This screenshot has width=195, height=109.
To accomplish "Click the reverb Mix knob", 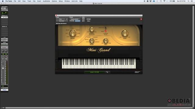I will tap(106, 41).
